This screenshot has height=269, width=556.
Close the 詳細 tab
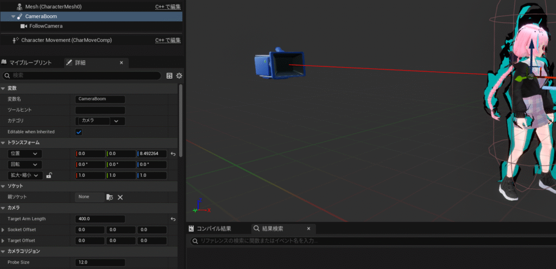point(121,63)
